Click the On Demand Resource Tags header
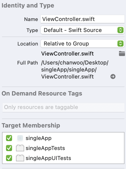This screenshot has height=169, width=126. (42, 93)
